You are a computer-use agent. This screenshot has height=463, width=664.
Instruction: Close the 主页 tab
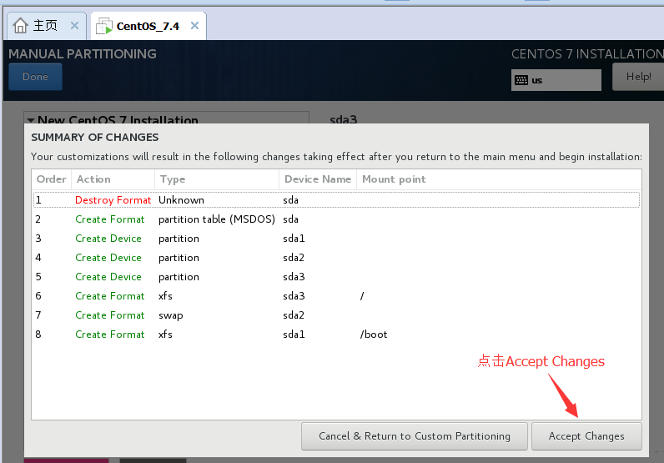(74, 25)
